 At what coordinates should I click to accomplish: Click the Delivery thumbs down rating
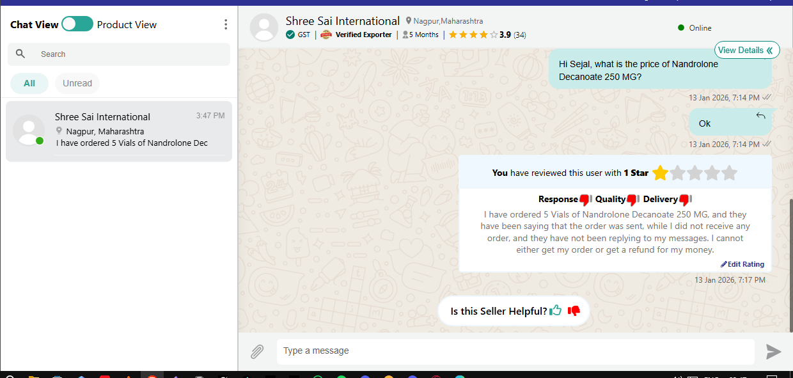[685, 200]
